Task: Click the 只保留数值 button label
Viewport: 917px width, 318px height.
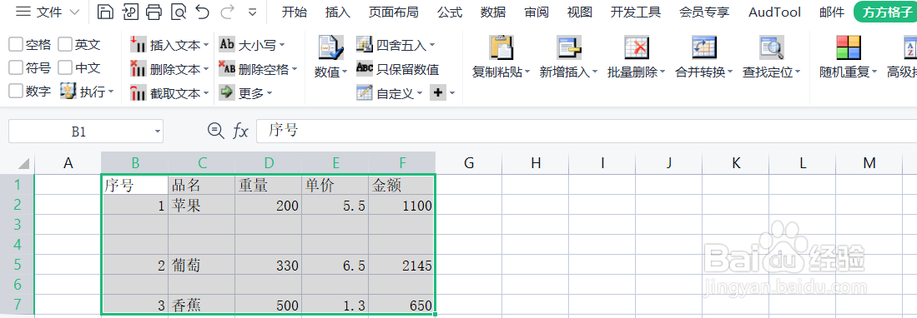Action: pyautogui.click(x=408, y=69)
